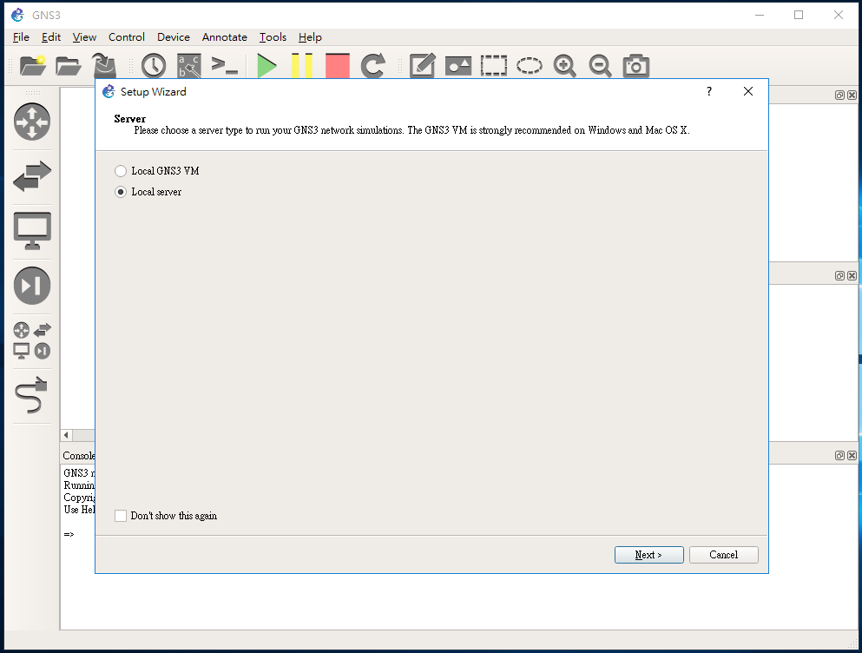Float the Console dock panel
The image size is (862, 653).
click(x=839, y=456)
